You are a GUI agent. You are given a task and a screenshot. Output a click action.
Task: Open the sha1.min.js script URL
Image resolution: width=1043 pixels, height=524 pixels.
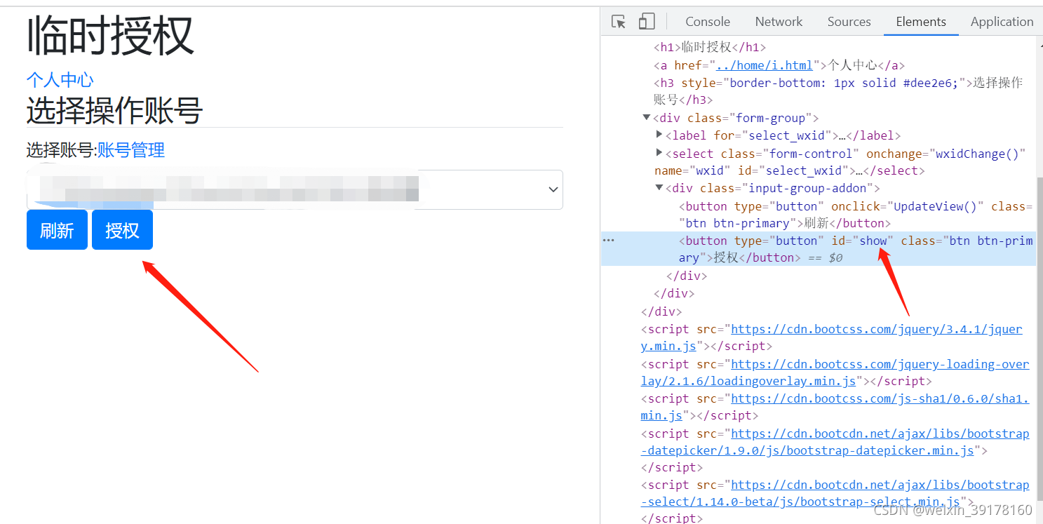click(x=835, y=407)
